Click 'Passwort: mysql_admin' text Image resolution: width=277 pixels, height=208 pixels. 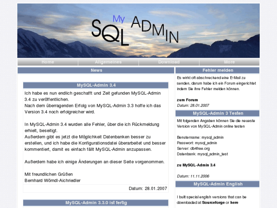coord(197,143)
